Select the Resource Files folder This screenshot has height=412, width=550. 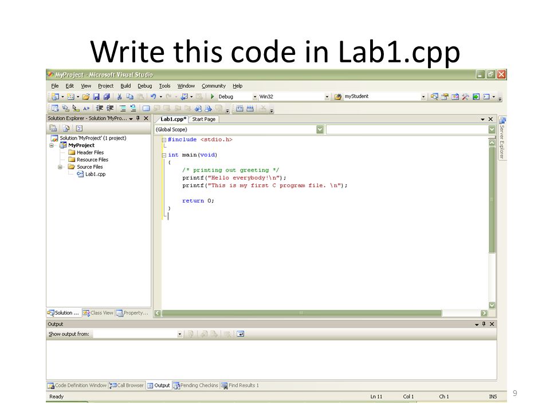pos(88,160)
